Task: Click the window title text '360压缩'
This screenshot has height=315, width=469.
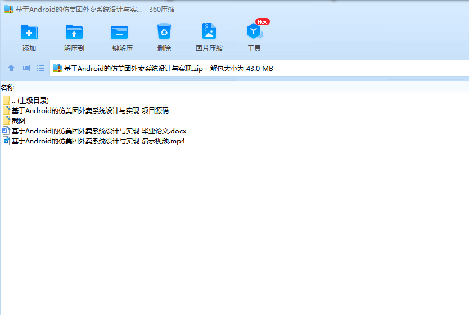Action: click(162, 9)
